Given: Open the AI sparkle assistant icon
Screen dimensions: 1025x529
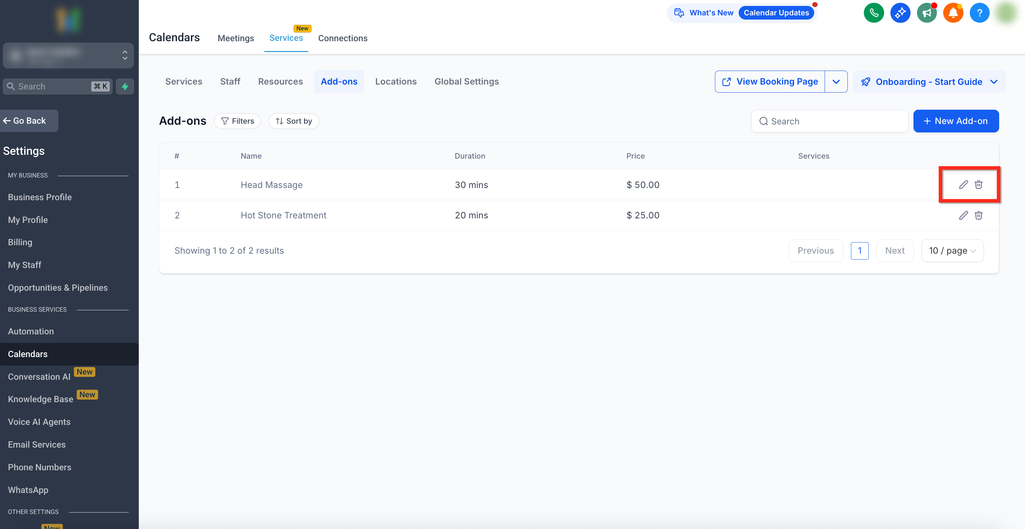Looking at the screenshot, I should click(x=900, y=13).
